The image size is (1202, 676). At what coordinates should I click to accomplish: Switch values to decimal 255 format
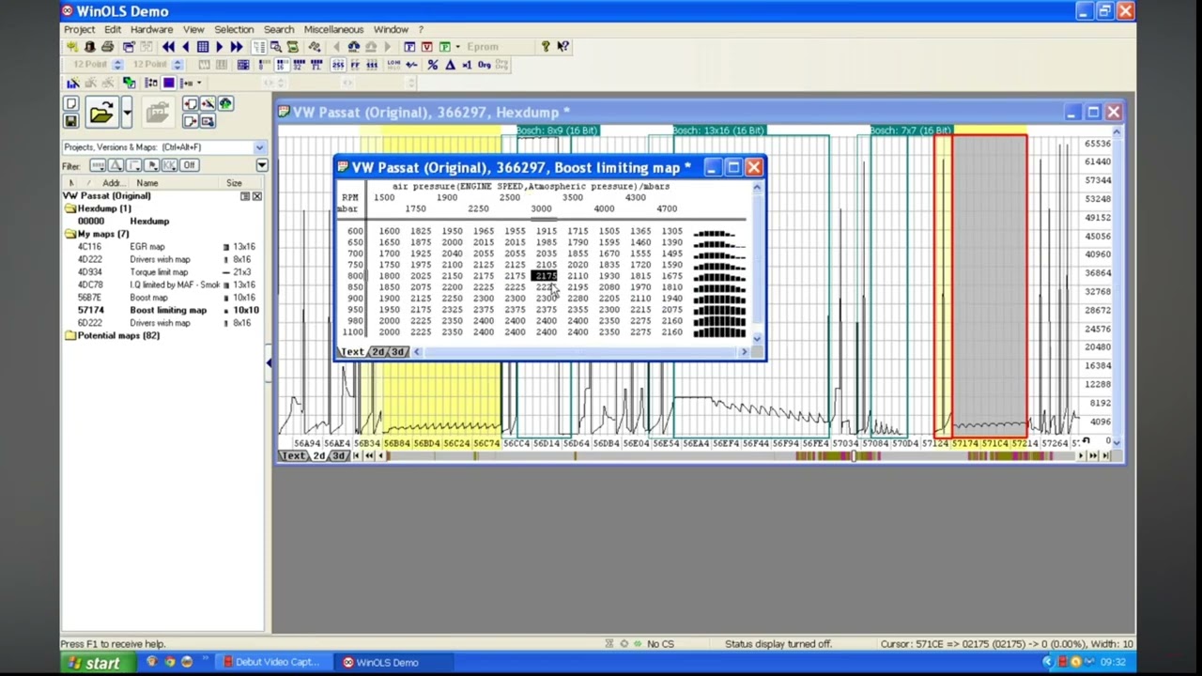tap(337, 65)
